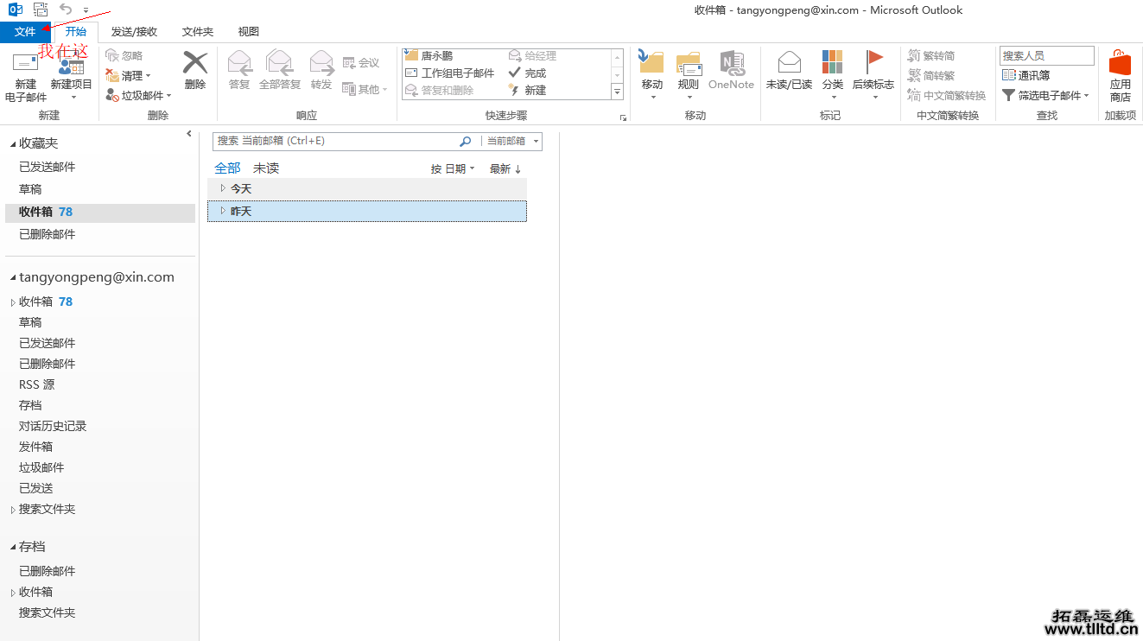
Task: Open the Office Store (应用商店)
Action: coord(1120,73)
